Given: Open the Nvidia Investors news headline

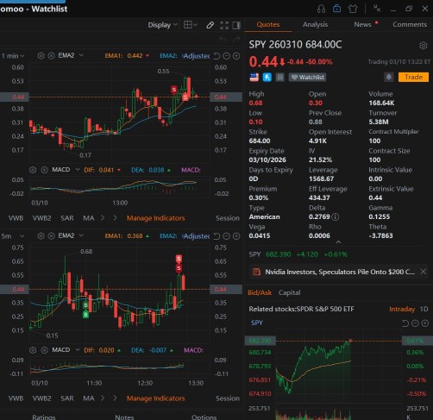Looking at the screenshot, I should click(x=340, y=272).
